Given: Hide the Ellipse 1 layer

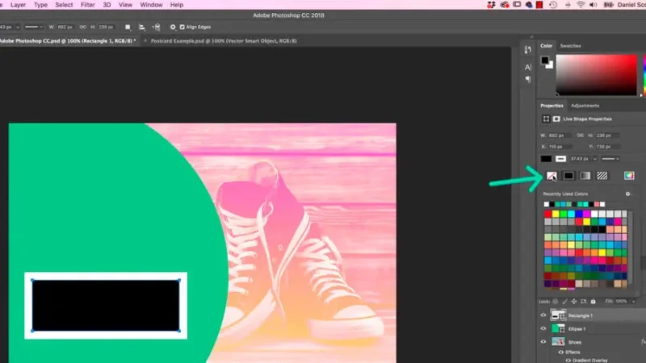Looking at the screenshot, I should (x=543, y=329).
